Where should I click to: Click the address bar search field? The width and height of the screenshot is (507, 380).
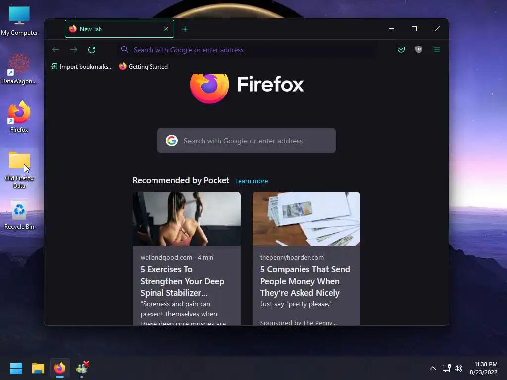[247, 50]
